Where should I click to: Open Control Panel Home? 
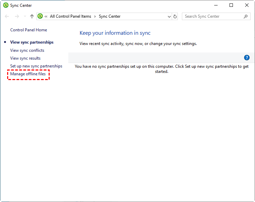click(x=29, y=30)
